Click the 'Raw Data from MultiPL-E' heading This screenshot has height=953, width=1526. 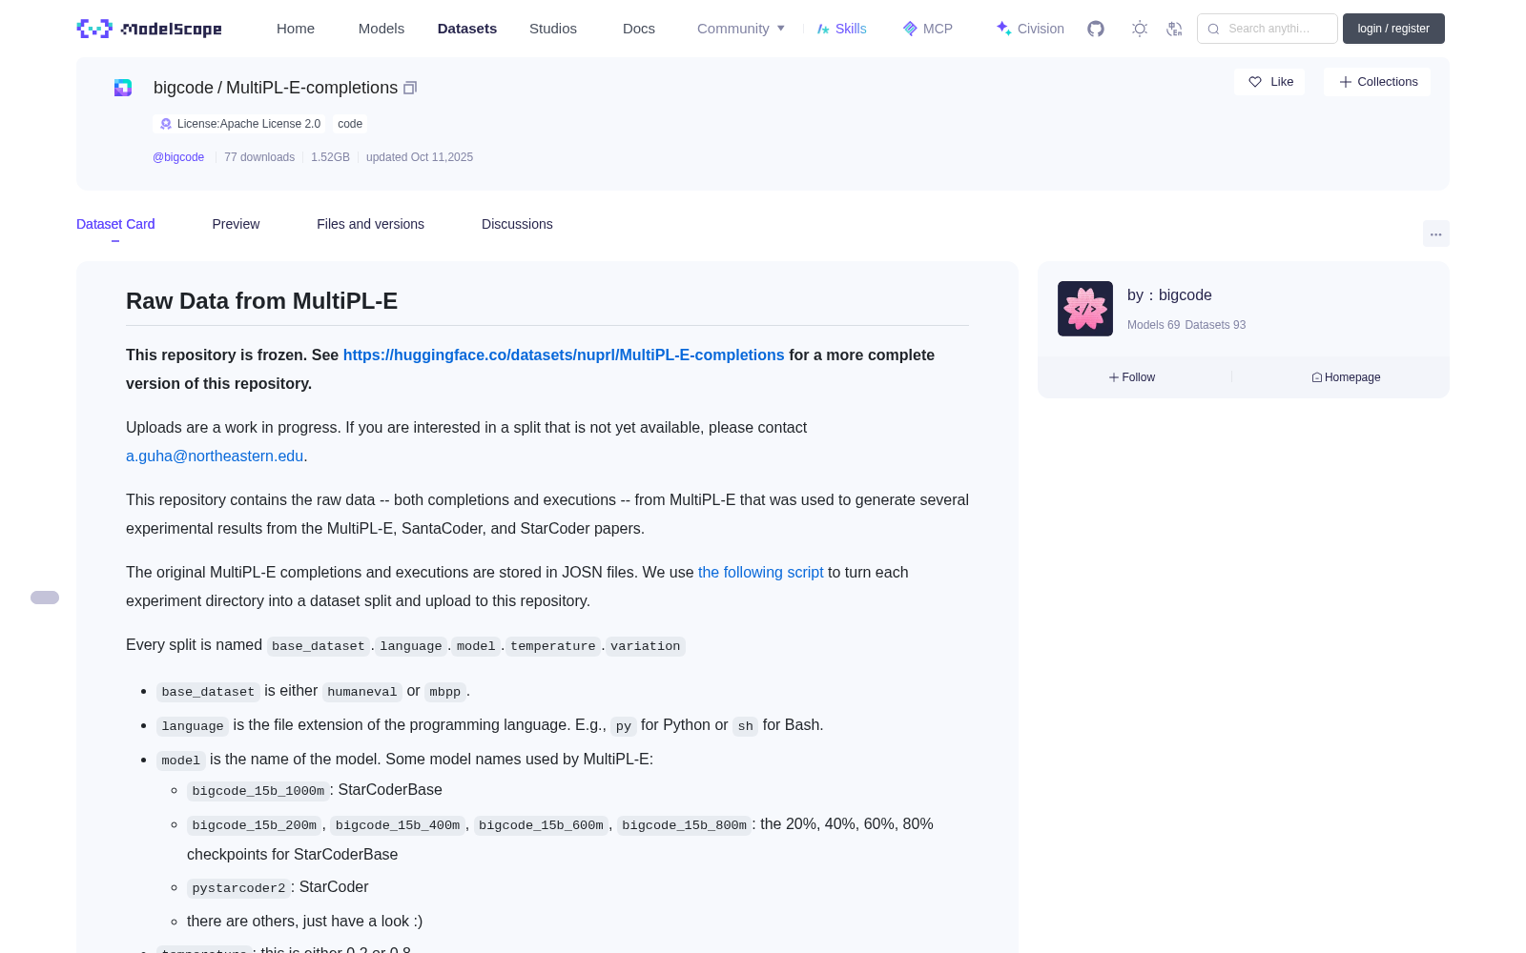pyautogui.click(x=261, y=301)
